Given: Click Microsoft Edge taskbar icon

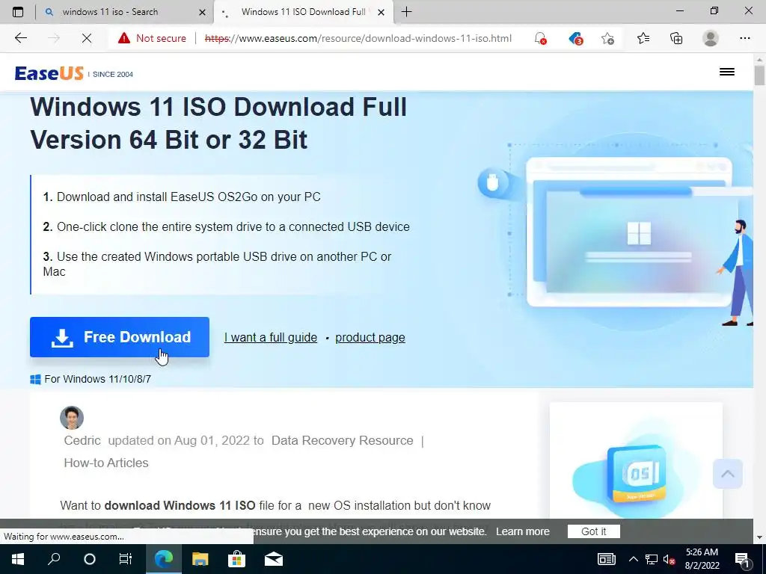Looking at the screenshot, I should (x=164, y=559).
